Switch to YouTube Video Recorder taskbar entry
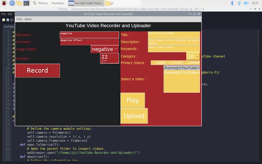The height and width of the screenshot is (164, 262). pyautogui.click(x=86, y=3)
